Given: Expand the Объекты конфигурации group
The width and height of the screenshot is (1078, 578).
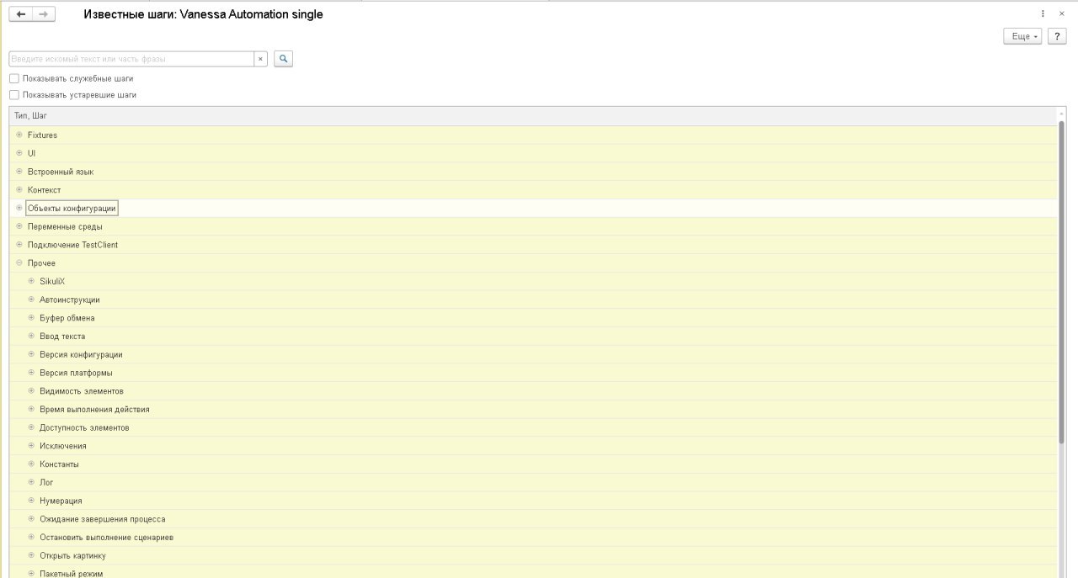Looking at the screenshot, I should pos(19,208).
